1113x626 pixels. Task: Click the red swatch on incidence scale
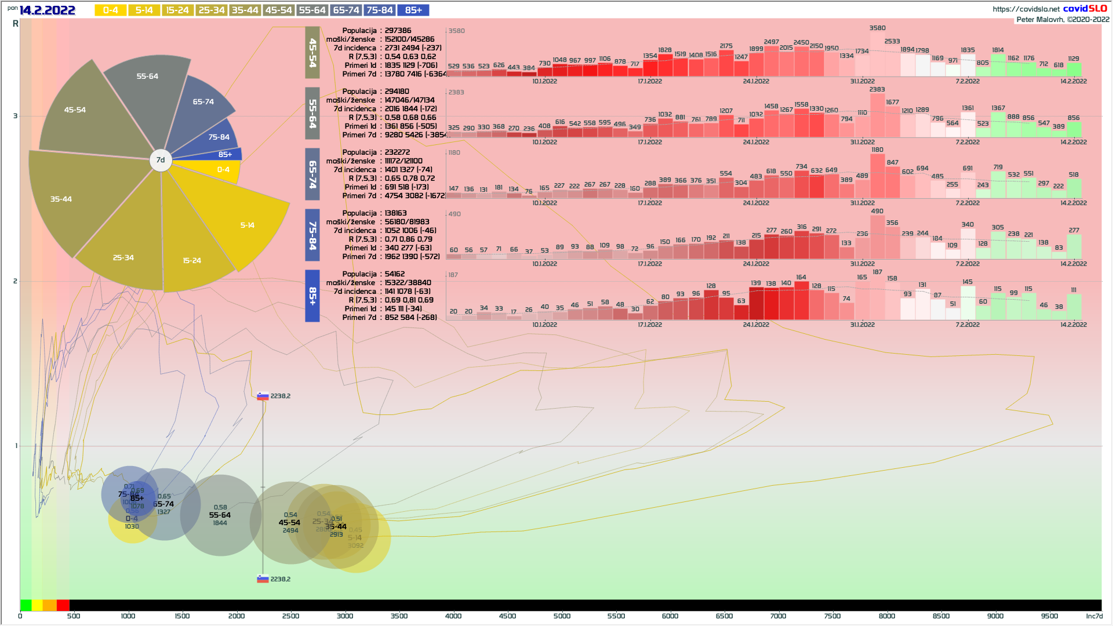coord(63,605)
